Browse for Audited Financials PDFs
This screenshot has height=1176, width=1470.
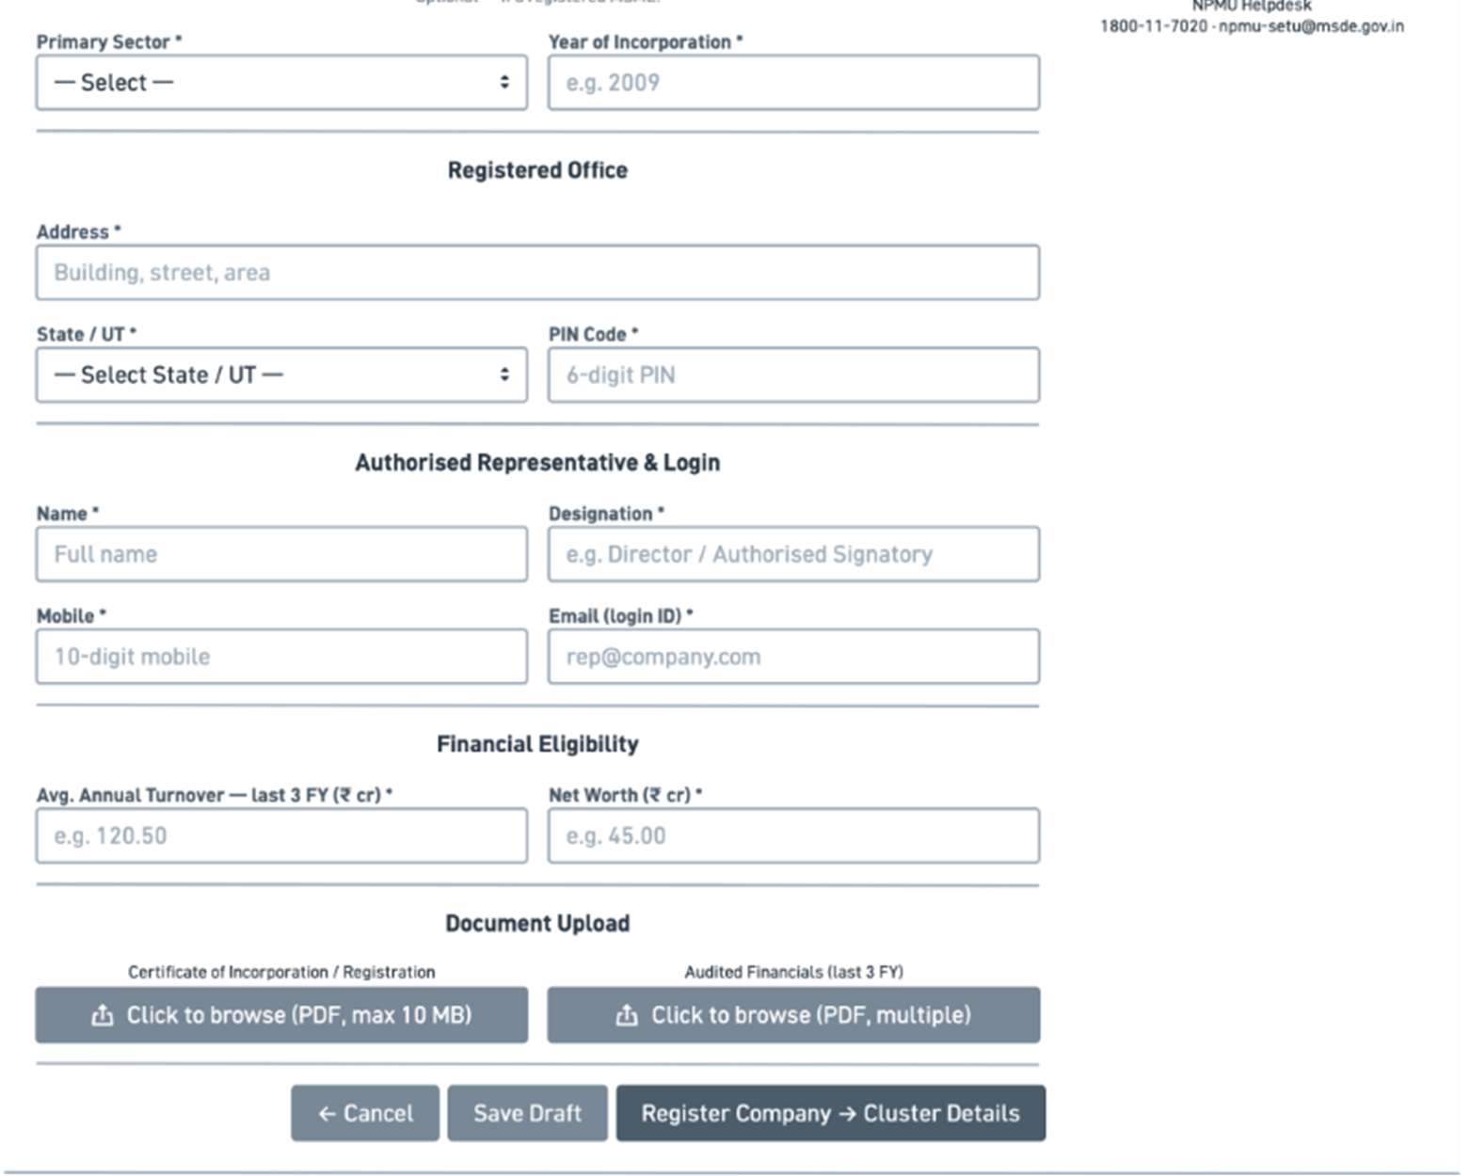[x=793, y=1015]
